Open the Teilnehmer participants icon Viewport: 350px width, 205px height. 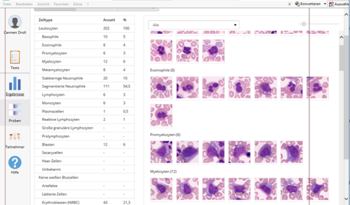coord(15,136)
